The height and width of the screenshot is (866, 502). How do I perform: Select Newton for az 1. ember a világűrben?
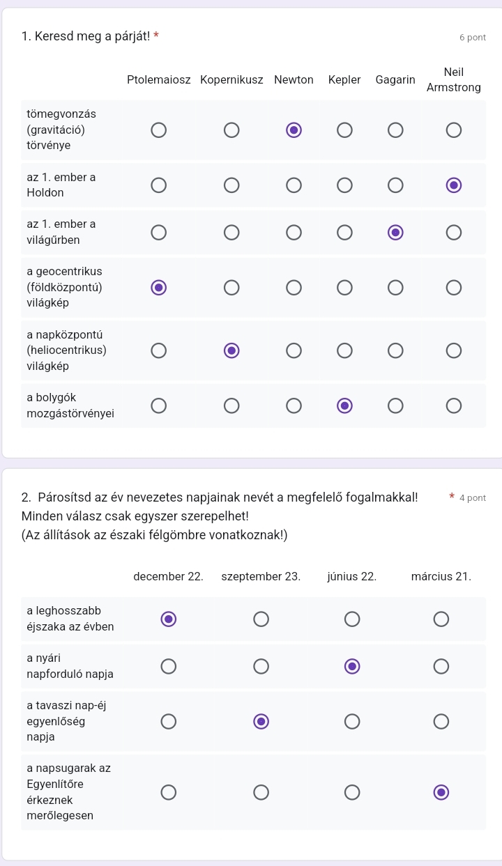tap(294, 232)
